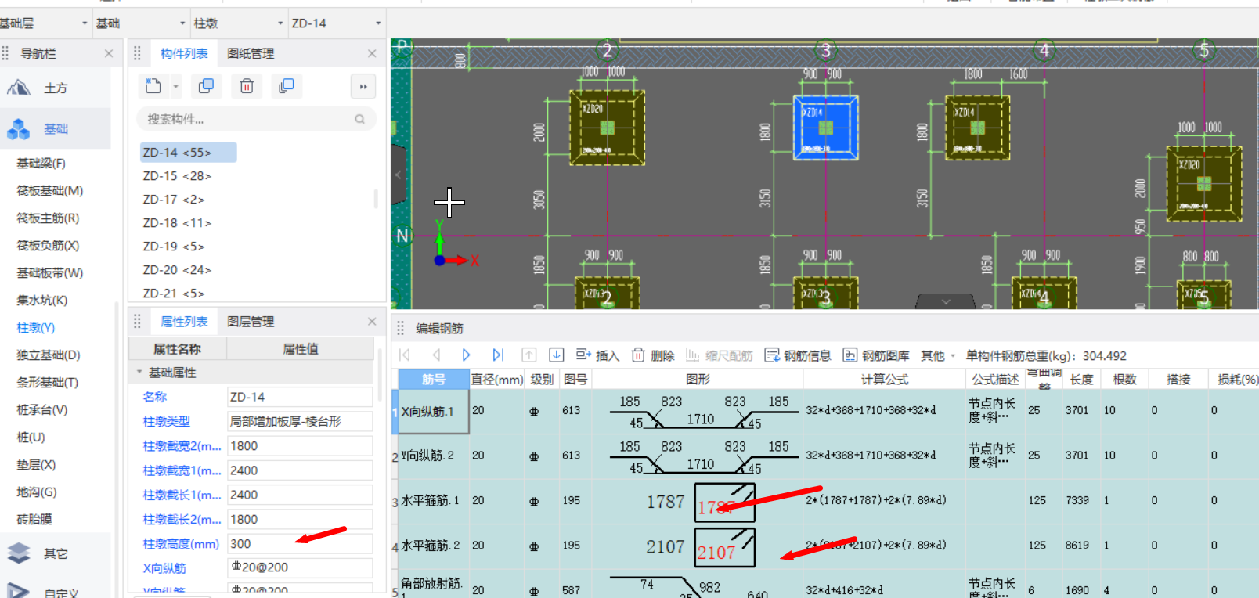Click selected blue XZD14 pier in drawing
1259x598 pixels.
tap(826, 128)
